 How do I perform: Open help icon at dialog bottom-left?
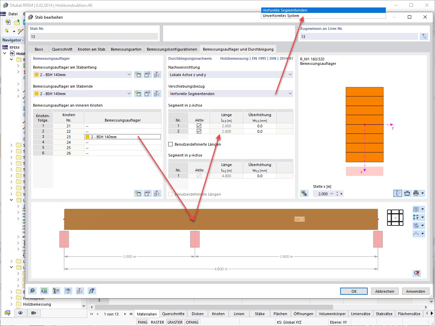(32, 291)
